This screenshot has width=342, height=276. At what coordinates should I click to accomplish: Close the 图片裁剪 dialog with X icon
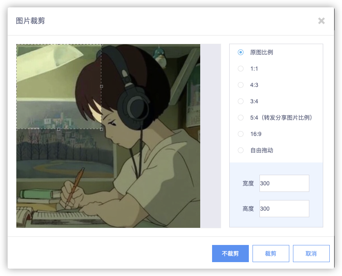321,21
